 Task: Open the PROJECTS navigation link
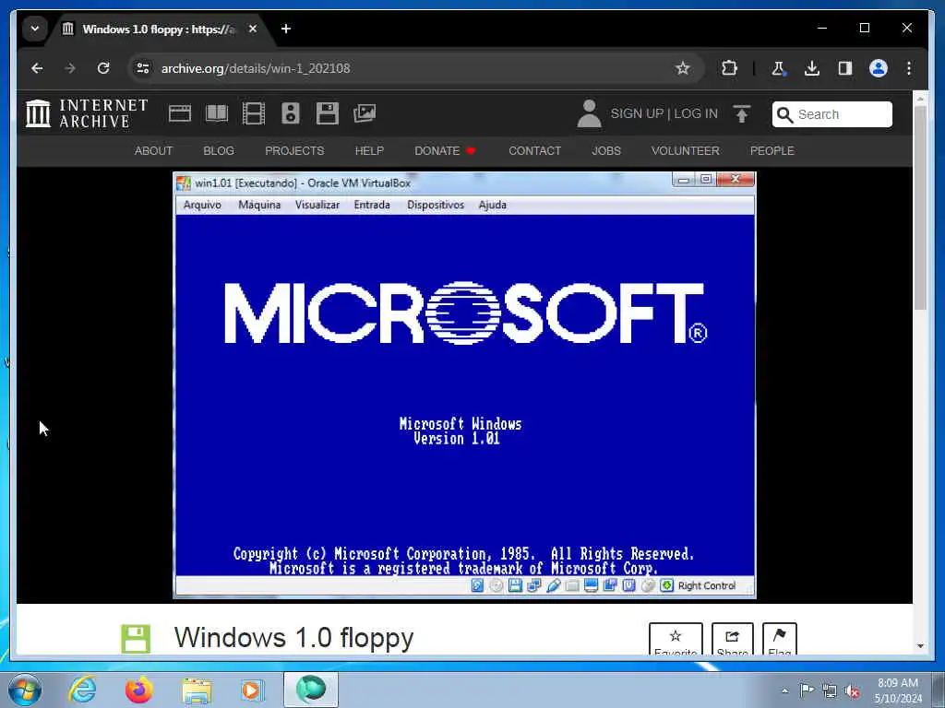point(294,150)
